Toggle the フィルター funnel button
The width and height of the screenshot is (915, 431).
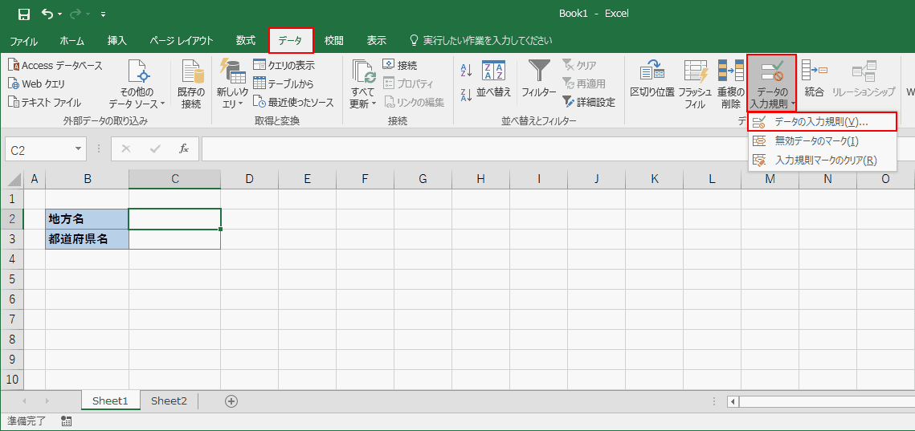click(539, 79)
